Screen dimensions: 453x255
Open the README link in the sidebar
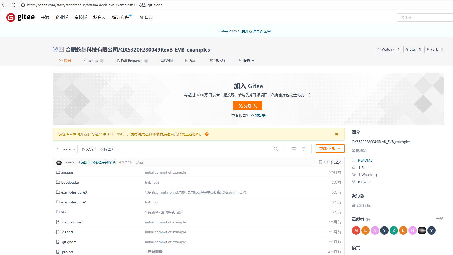tap(365, 160)
